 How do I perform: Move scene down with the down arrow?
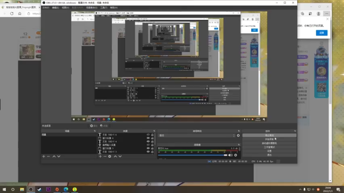(x=59, y=157)
